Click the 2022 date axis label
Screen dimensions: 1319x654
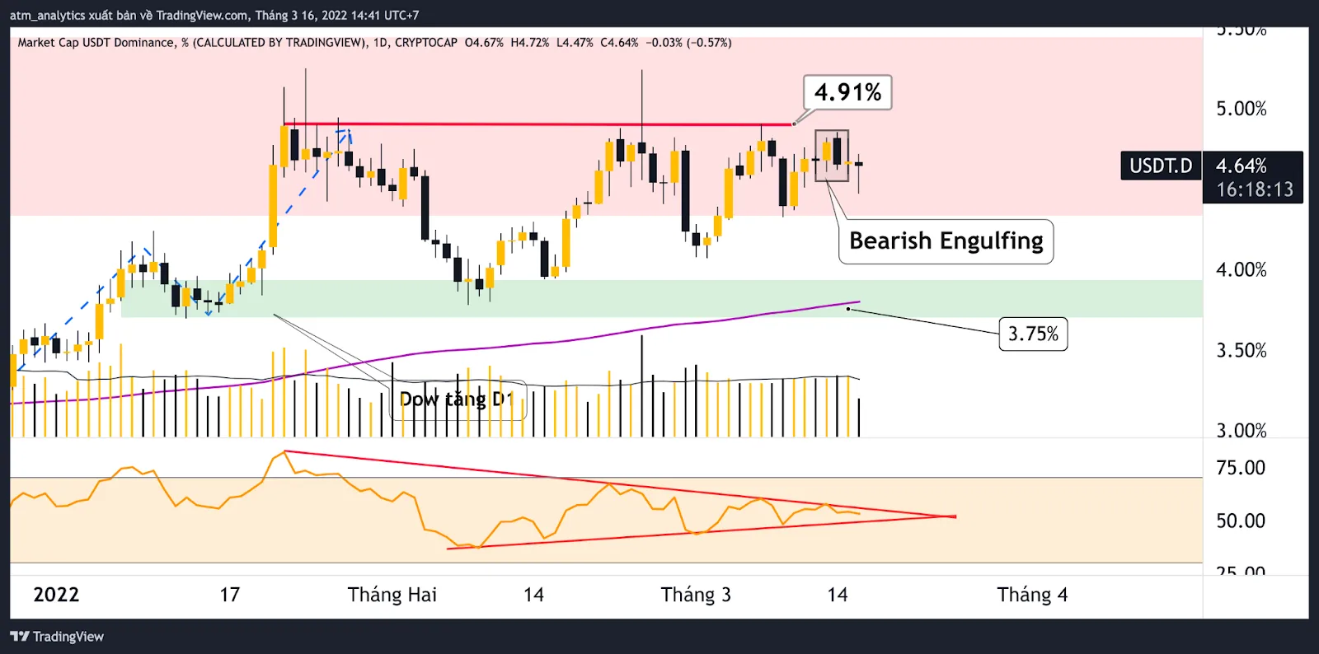pyautogui.click(x=56, y=595)
